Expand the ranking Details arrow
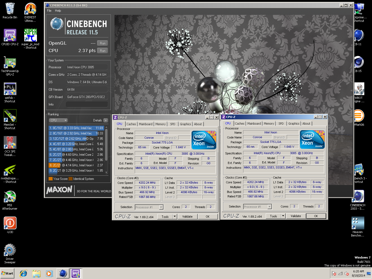Viewport: 372px width, 279px height. (x=106, y=120)
